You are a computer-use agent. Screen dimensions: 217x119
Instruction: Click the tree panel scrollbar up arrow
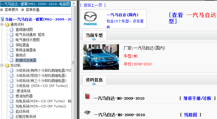[74, 3]
